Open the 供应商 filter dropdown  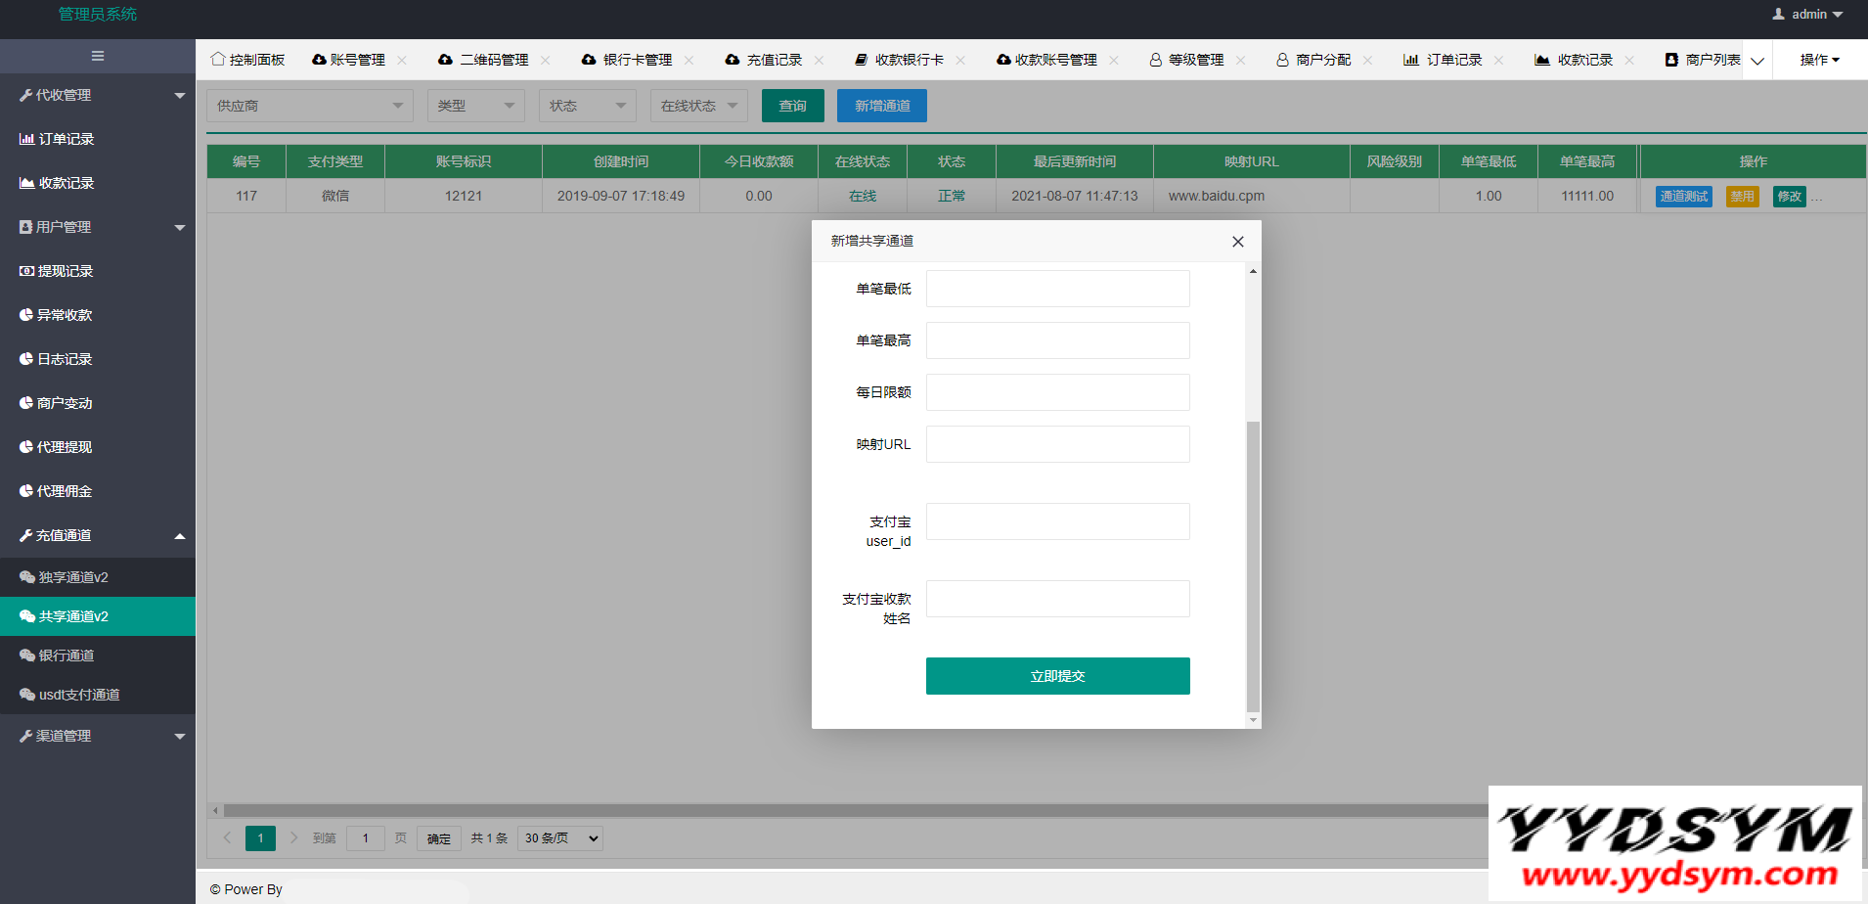click(310, 106)
